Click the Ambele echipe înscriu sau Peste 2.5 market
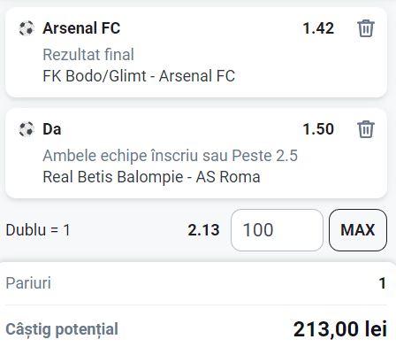The width and height of the screenshot is (396, 347). [171, 156]
